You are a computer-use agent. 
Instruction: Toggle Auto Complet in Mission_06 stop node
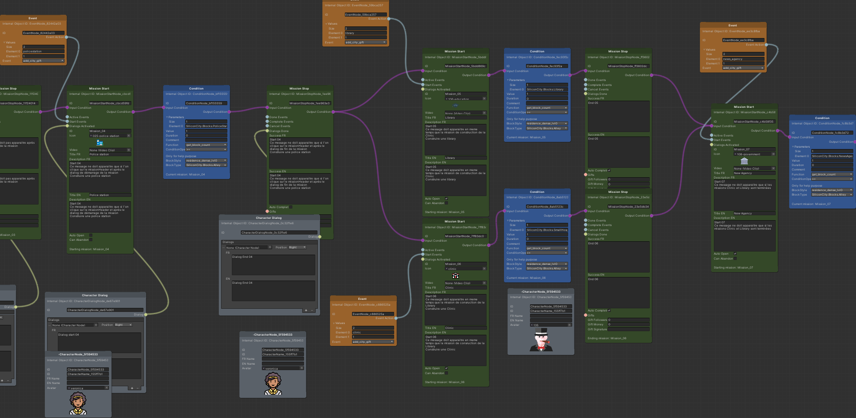(609, 311)
